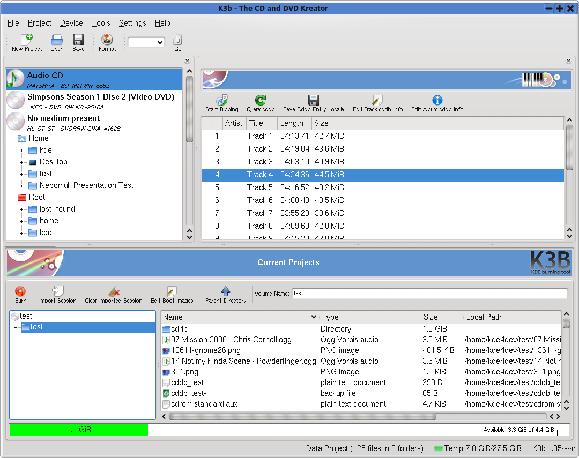Collapse the Home tree node
579x458 pixels.
[x=11, y=139]
